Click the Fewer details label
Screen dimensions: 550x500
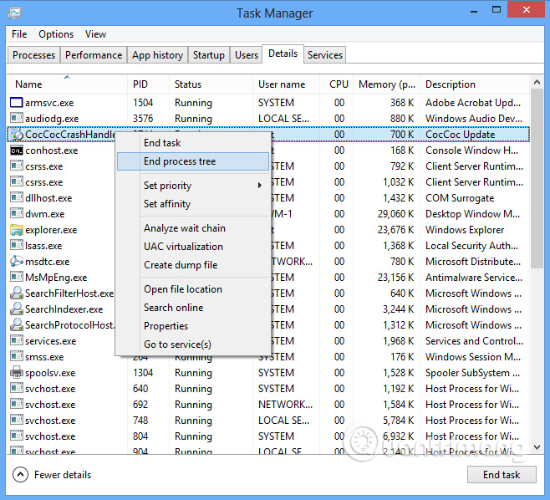[63, 475]
